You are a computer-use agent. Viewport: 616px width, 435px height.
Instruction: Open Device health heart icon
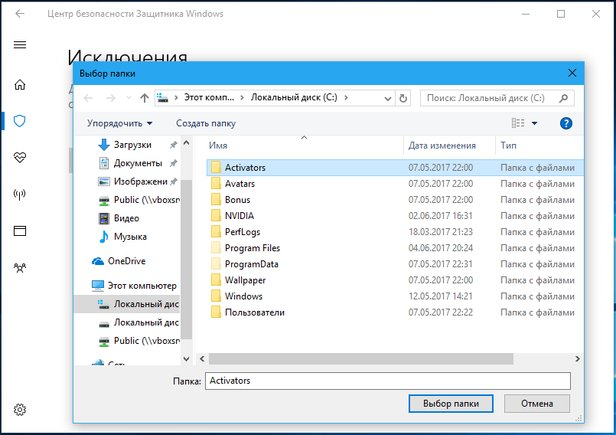click(20, 158)
